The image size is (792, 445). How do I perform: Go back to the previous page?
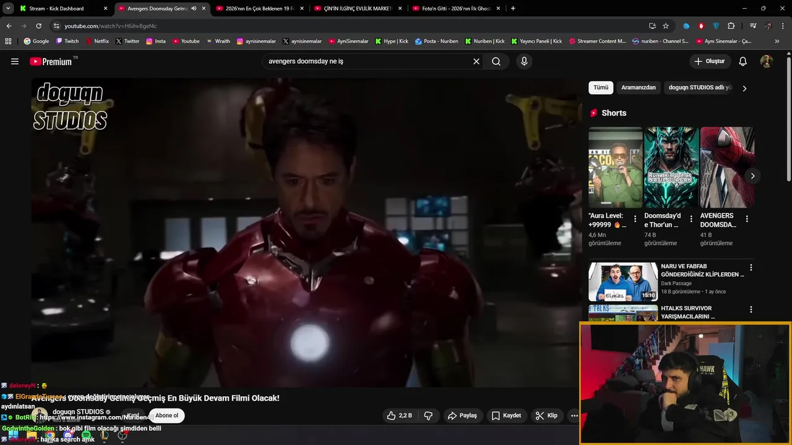pyautogui.click(x=9, y=26)
